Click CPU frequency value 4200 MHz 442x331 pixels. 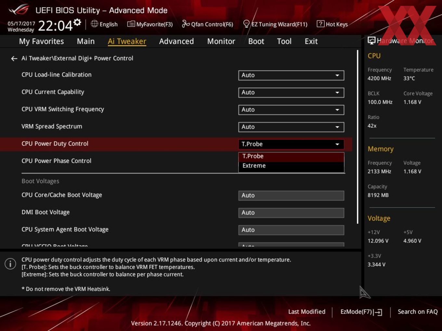pyautogui.click(x=379, y=79)
